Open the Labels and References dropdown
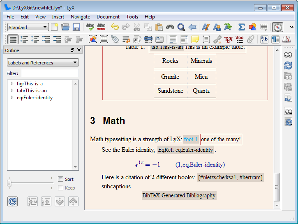The image size is (298, 224). click(x=43, y=63)
